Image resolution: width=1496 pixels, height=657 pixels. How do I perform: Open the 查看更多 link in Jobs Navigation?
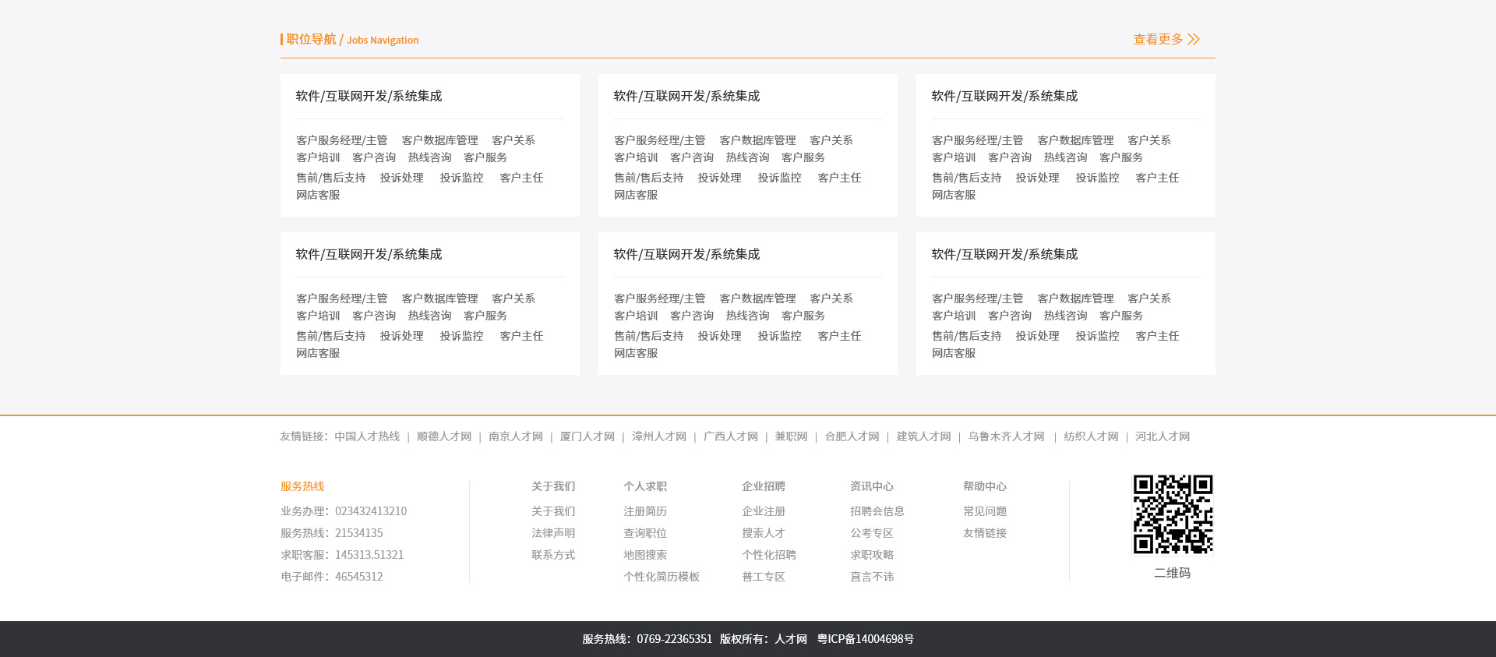1158,40
